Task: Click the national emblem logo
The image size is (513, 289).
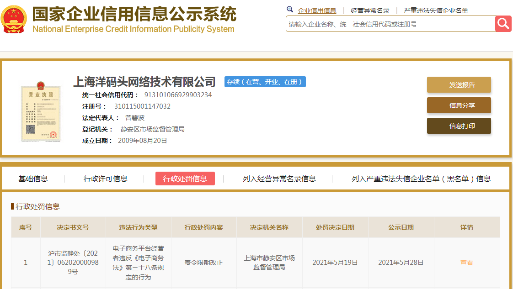Action: pyautogui.click(x=14, y=19)
